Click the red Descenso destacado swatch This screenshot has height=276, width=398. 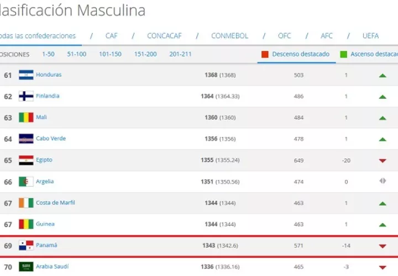tap(265, 55)
